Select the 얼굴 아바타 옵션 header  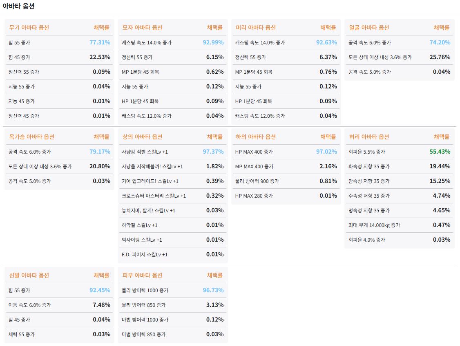369,28
